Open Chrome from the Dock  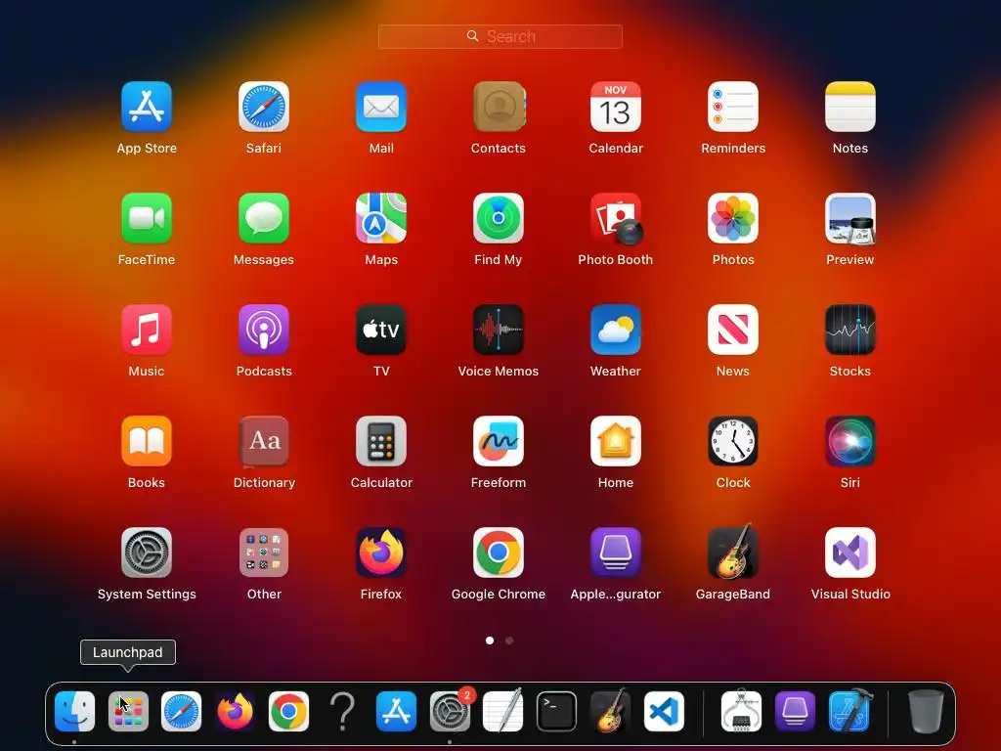click(x=288, y=712)
